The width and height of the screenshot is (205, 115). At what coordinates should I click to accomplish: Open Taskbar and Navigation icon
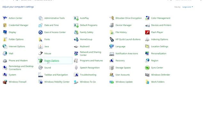(41, 74)
